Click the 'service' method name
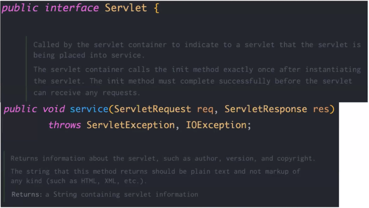Image resolution: width=369 pixels, height=208 pixels. 89,109
